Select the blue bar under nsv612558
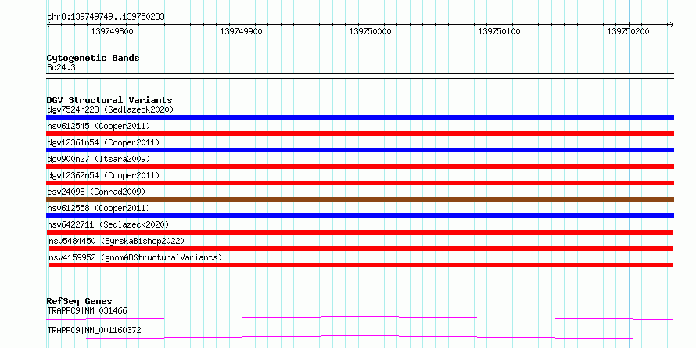 360,216
